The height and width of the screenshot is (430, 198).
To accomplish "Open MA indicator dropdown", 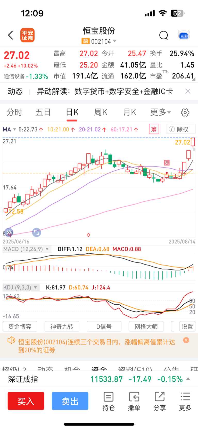I will coord(9,129).
